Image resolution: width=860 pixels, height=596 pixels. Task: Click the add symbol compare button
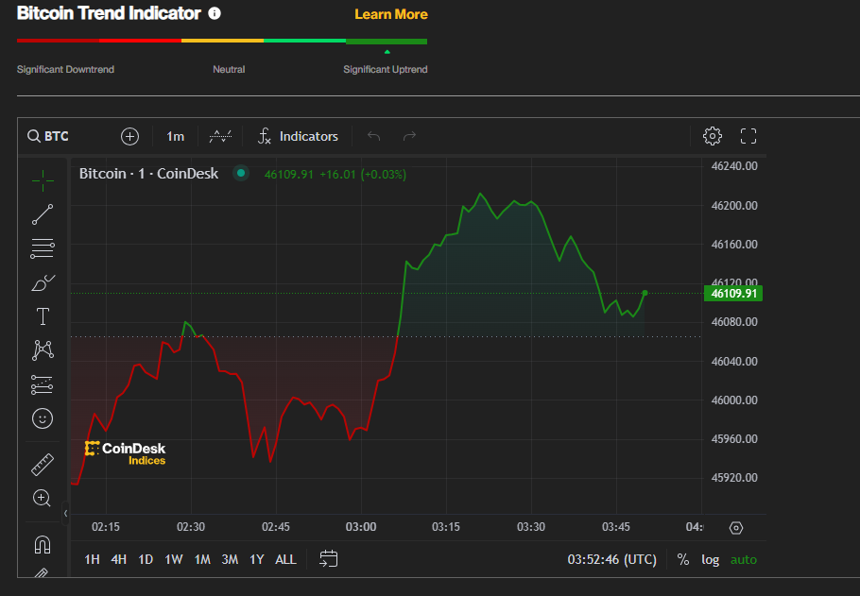click(x=130, y=136)
